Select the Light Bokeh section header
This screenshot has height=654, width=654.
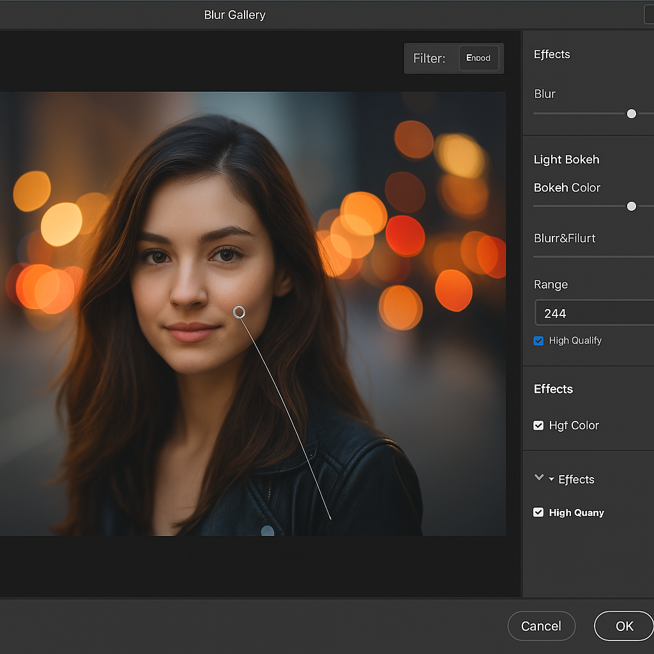[x=567, y=160]
